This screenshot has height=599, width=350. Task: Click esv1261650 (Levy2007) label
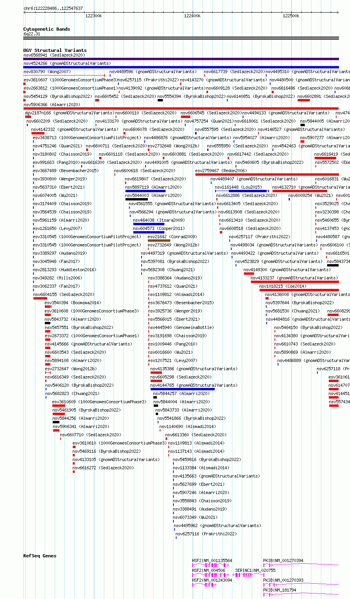tap(57, 228)
